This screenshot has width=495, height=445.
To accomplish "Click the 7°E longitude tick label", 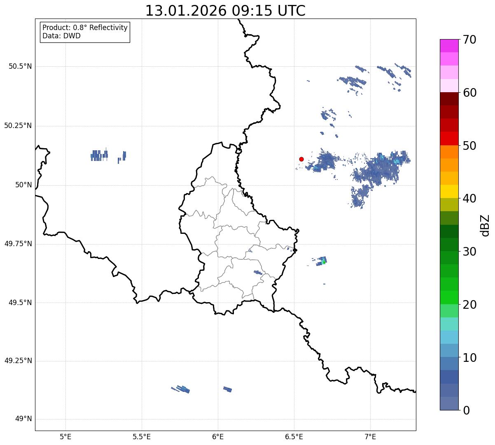I will coord(371,436).
